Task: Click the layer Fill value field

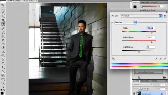Action: (162, 89)
